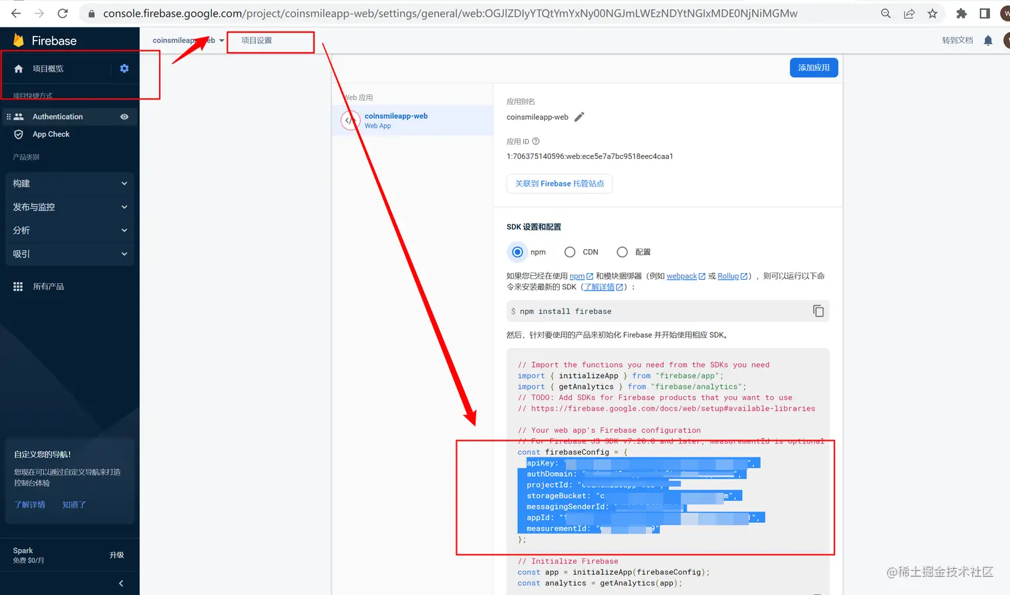Click the initializeApp(firebaseConfig) code line
This screenshot has width=1010, height=595.
click(x=614, y=572)
